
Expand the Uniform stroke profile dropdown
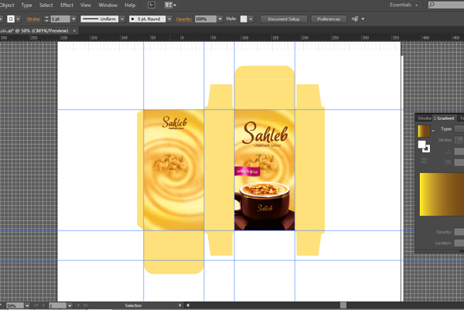(x=121, y=19)
